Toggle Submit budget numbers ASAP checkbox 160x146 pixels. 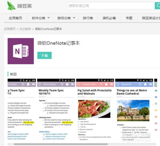[x=44, y=134]
